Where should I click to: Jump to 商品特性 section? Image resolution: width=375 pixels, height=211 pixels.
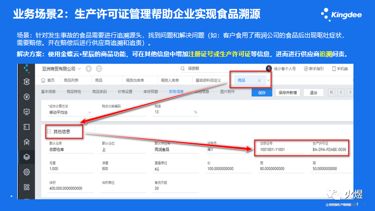pos(74,91)
